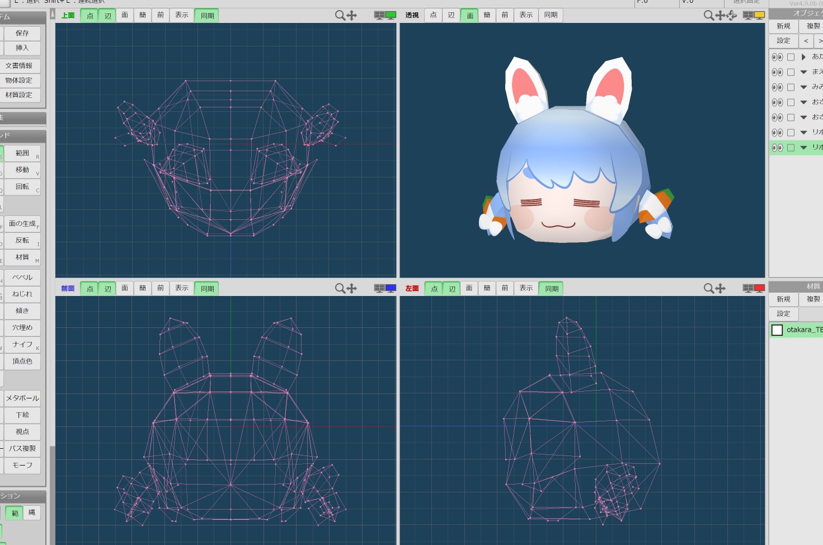
Task: Open the 表示 display menu in the 左面 view
Action: pos(526,288)
